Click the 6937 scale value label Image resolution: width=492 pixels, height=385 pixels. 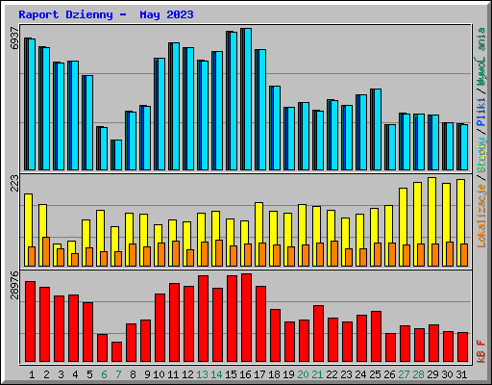tap(14, 38)
